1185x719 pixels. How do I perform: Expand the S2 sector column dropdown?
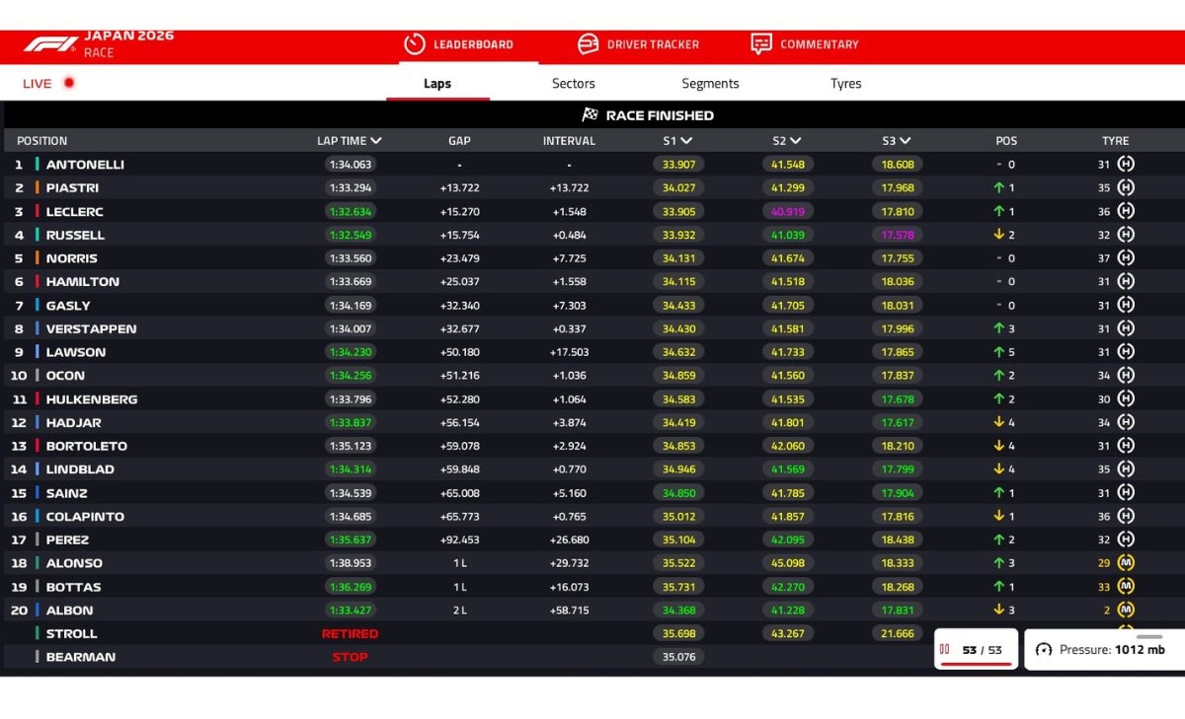(x=796, y=141)
